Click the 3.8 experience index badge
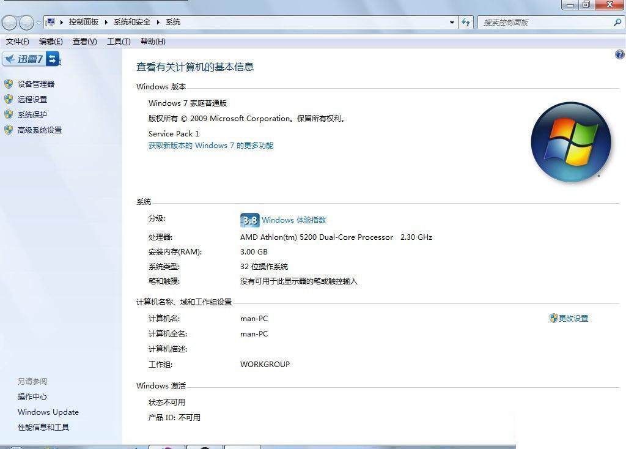 tap(250, 220)
